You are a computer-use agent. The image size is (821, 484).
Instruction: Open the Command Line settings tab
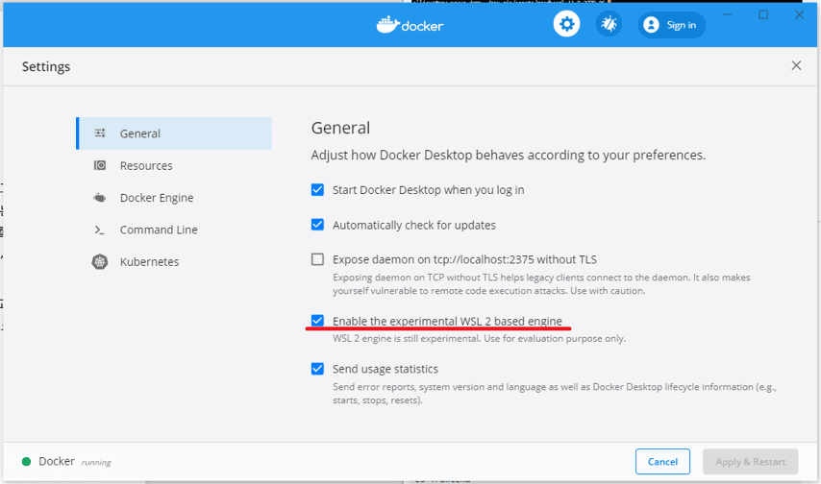point(174,230)
